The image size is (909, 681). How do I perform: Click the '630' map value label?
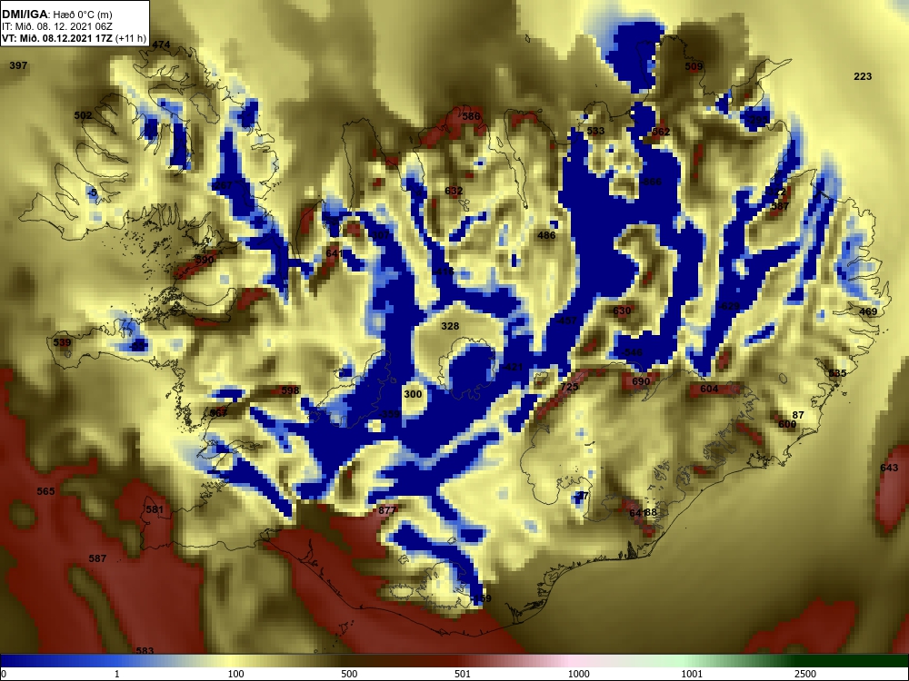coord(622,311)
